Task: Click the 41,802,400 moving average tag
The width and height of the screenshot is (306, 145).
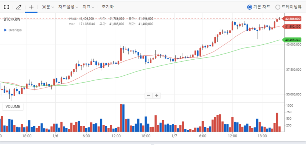Action: 292,26
